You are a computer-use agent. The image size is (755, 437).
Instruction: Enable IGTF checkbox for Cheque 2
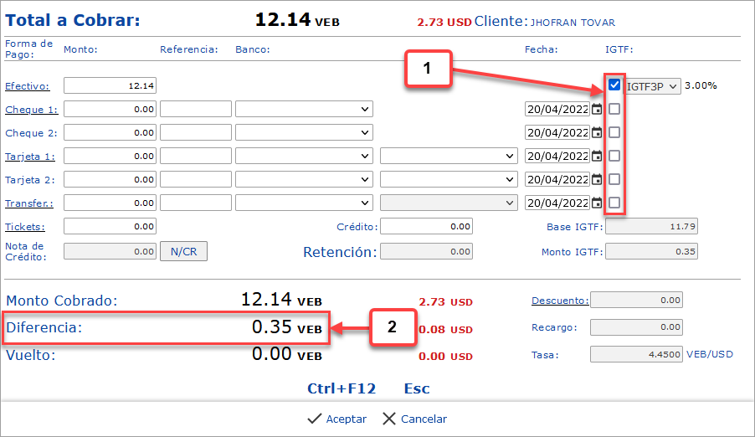click(x=614, y=132)
